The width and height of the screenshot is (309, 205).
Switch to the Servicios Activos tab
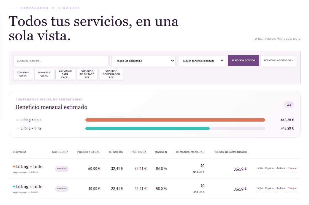pos(243,60)
